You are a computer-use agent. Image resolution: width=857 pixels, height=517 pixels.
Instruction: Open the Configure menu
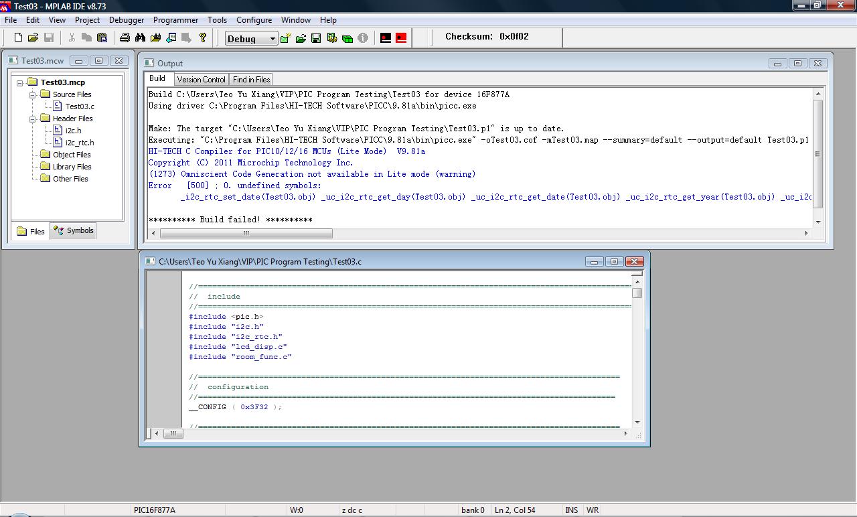254,20
